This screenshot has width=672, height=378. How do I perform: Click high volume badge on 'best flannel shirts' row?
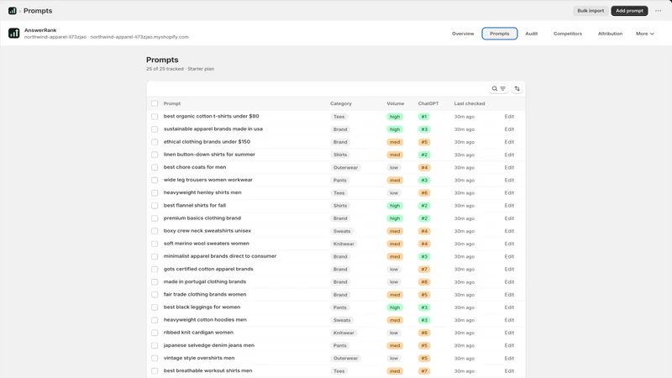pos(395,206)
